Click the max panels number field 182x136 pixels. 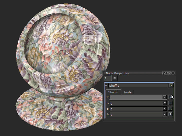point(107,78)
